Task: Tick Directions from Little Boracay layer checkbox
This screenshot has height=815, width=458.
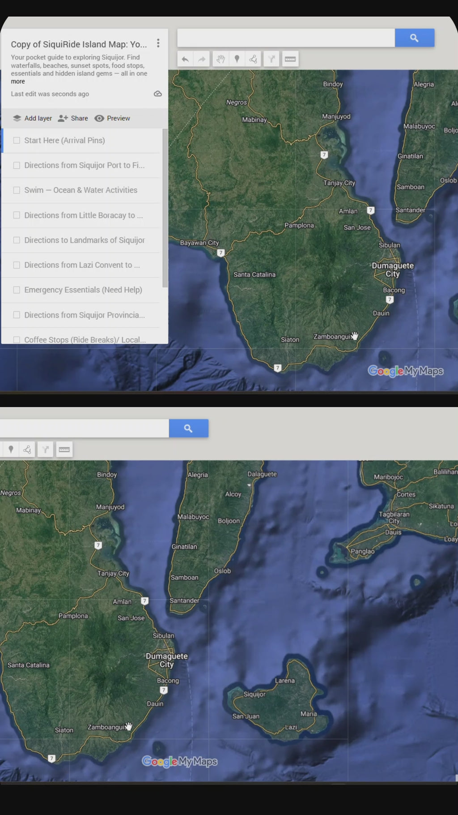Action: click(17, 215)
